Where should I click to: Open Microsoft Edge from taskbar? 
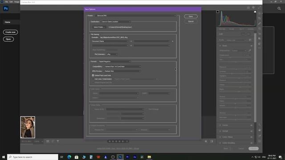point(69,157)
